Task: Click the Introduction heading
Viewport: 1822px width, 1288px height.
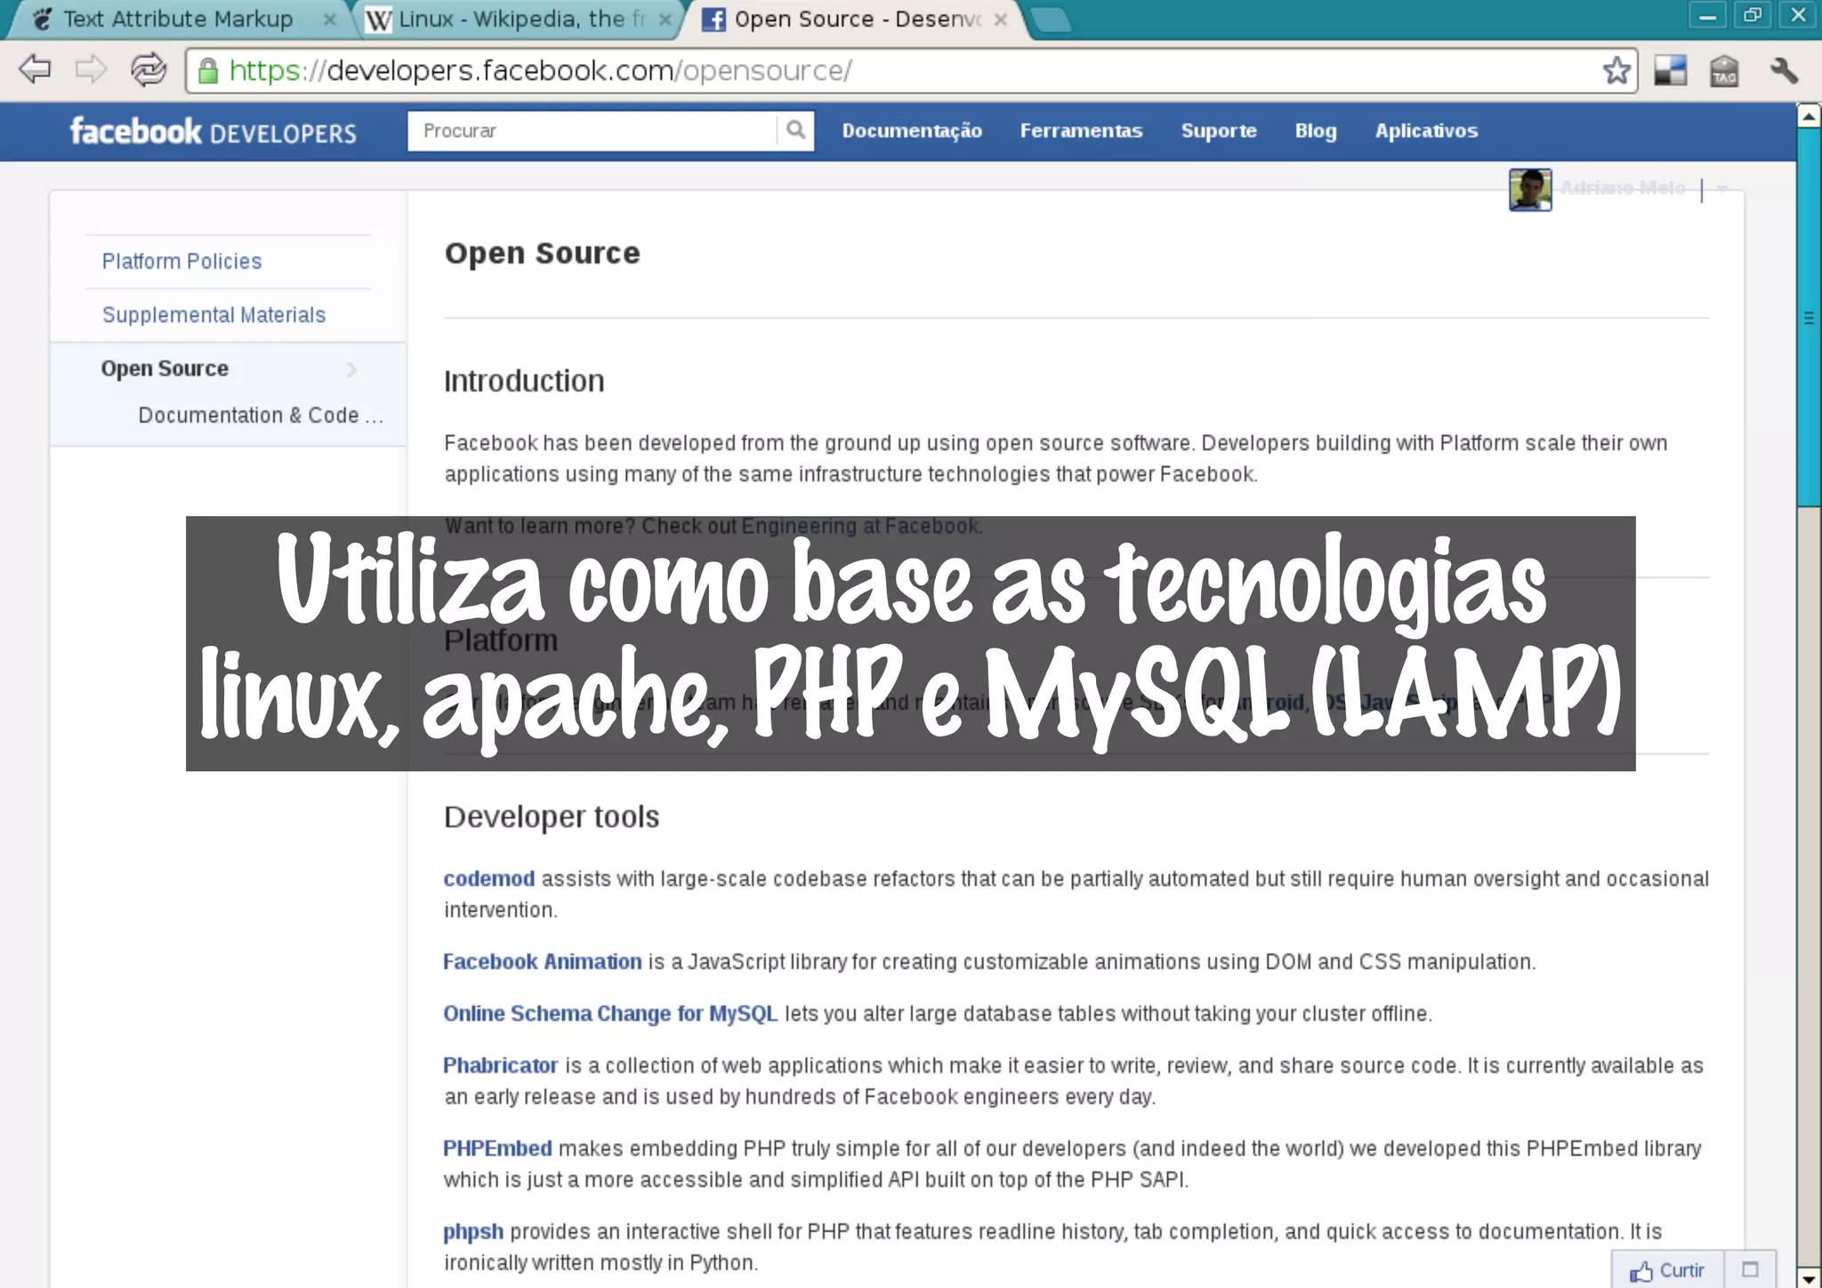Action: (524, 381)
